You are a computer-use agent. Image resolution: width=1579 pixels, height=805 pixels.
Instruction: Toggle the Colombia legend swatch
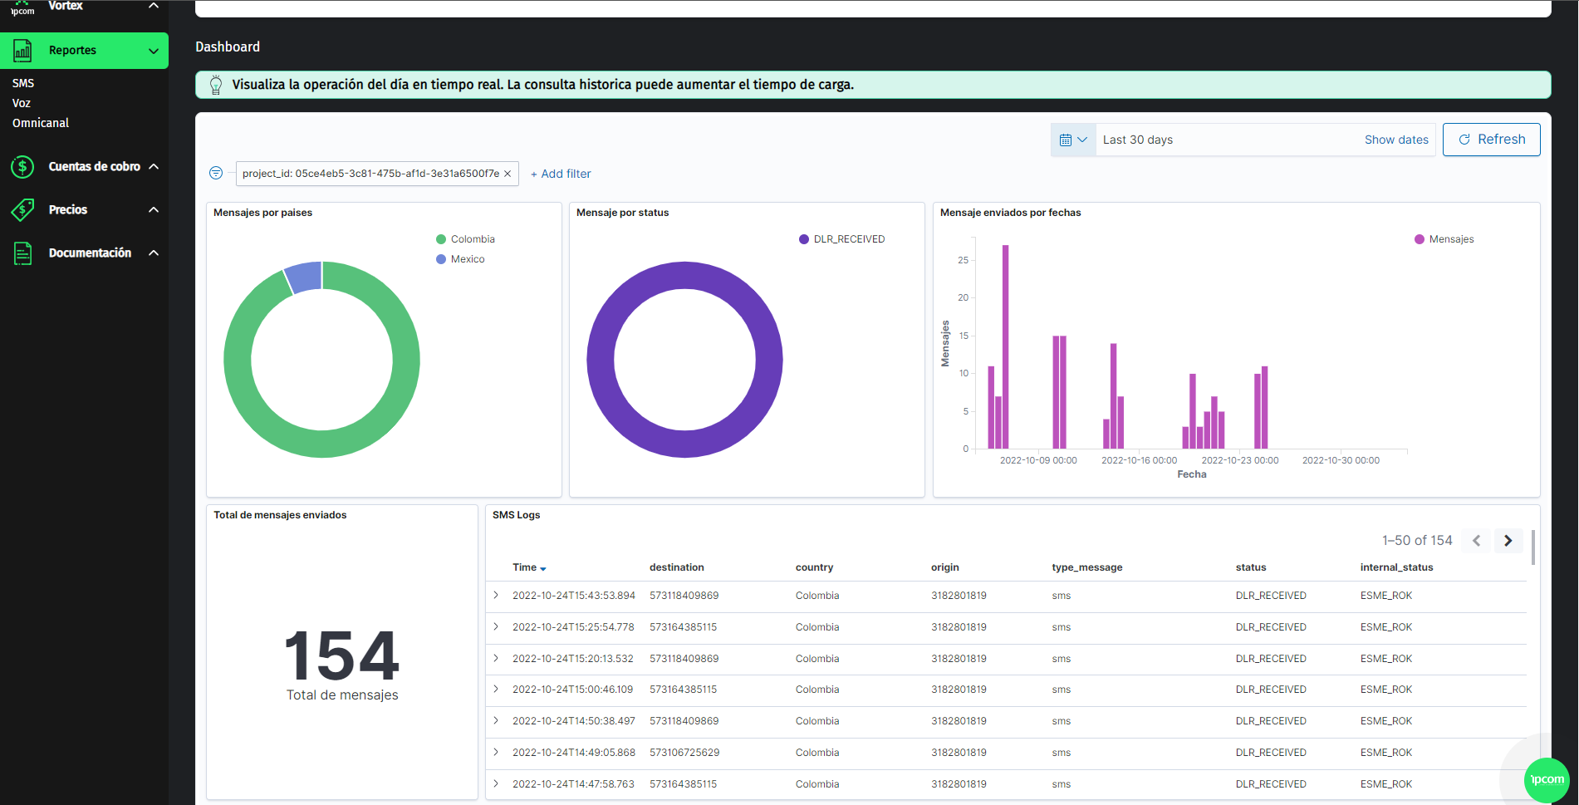(441, 239)
